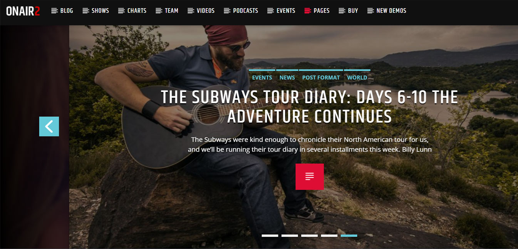Switch to the third slide indicator
This screenshot has height=249, width=518.
click(309, 236)
